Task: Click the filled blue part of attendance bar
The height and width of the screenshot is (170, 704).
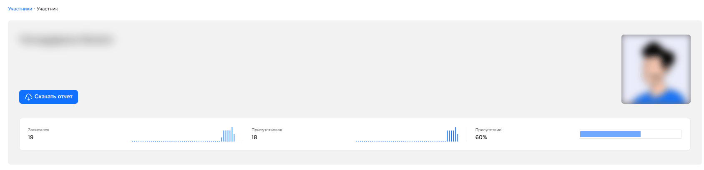Action: pos(610,134)
